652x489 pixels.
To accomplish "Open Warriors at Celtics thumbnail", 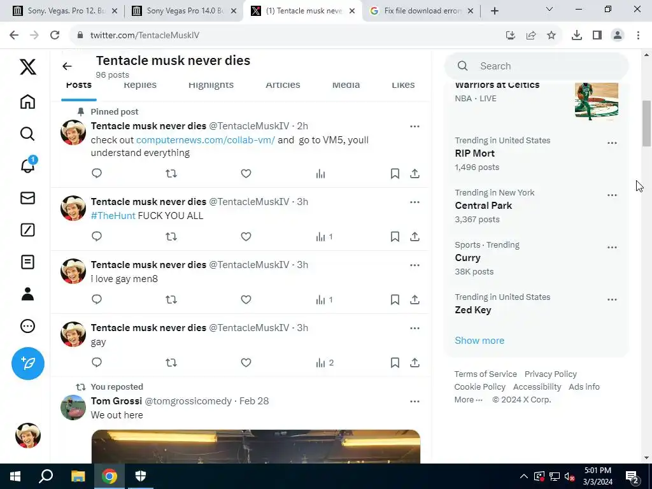I will (x=596, y=101).
